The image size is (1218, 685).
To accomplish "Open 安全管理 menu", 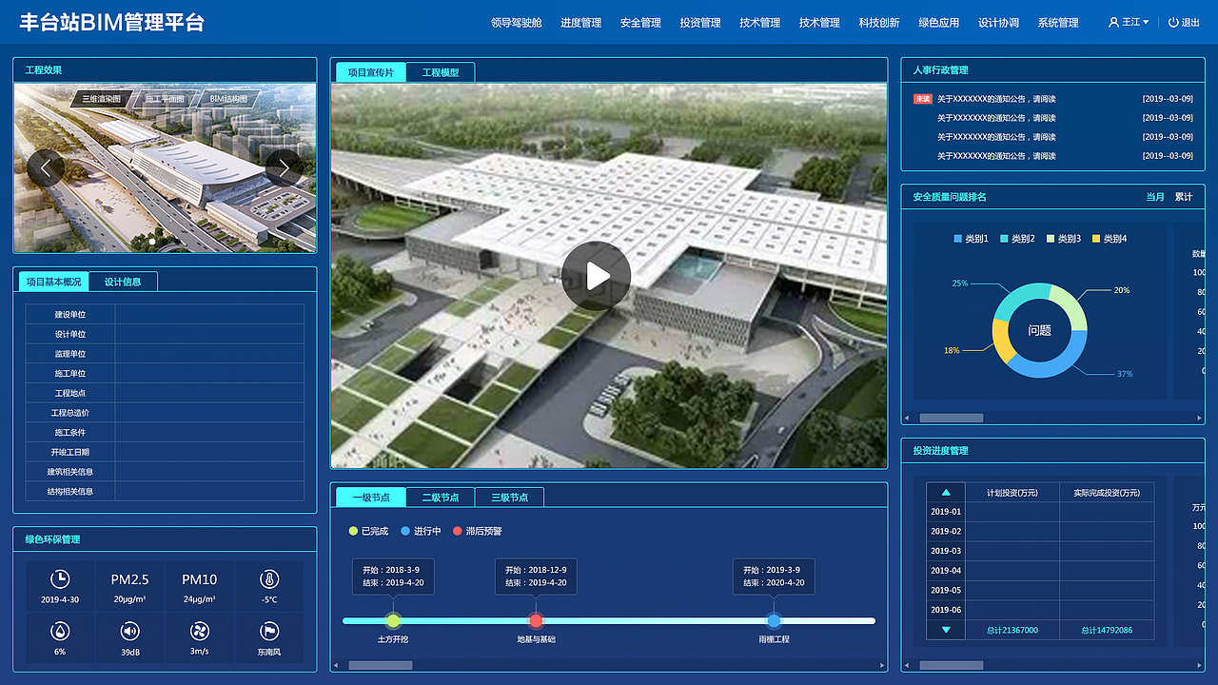I will tap(640, 22).
